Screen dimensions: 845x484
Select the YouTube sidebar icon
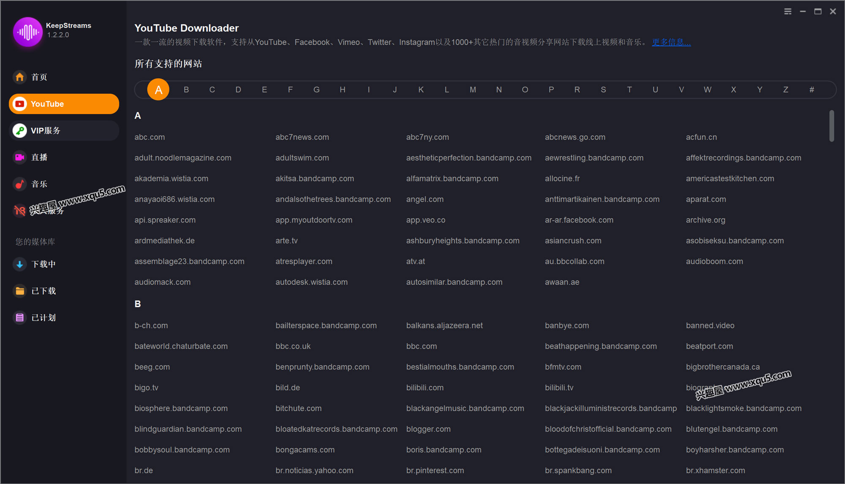(19, 104)
